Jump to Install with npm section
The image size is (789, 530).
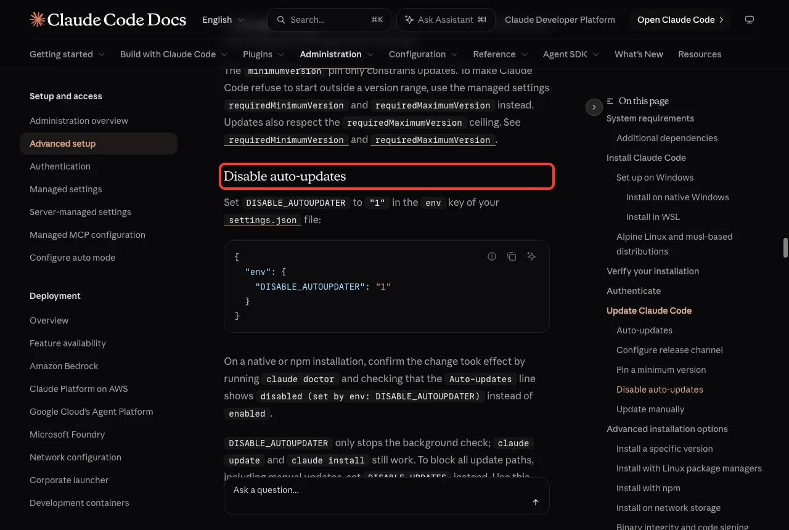[648, 488]
